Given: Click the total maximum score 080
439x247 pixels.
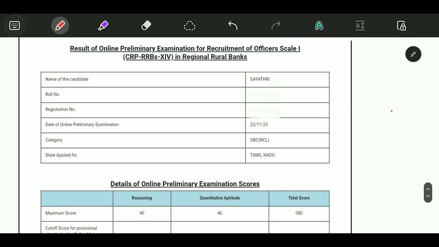Looking at the screenshot, I should coord(299,213).
